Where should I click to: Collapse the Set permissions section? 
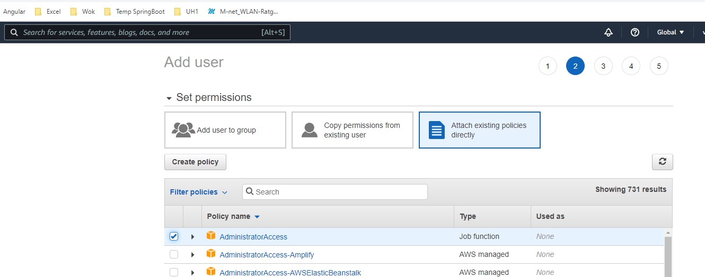click(169, 98)
